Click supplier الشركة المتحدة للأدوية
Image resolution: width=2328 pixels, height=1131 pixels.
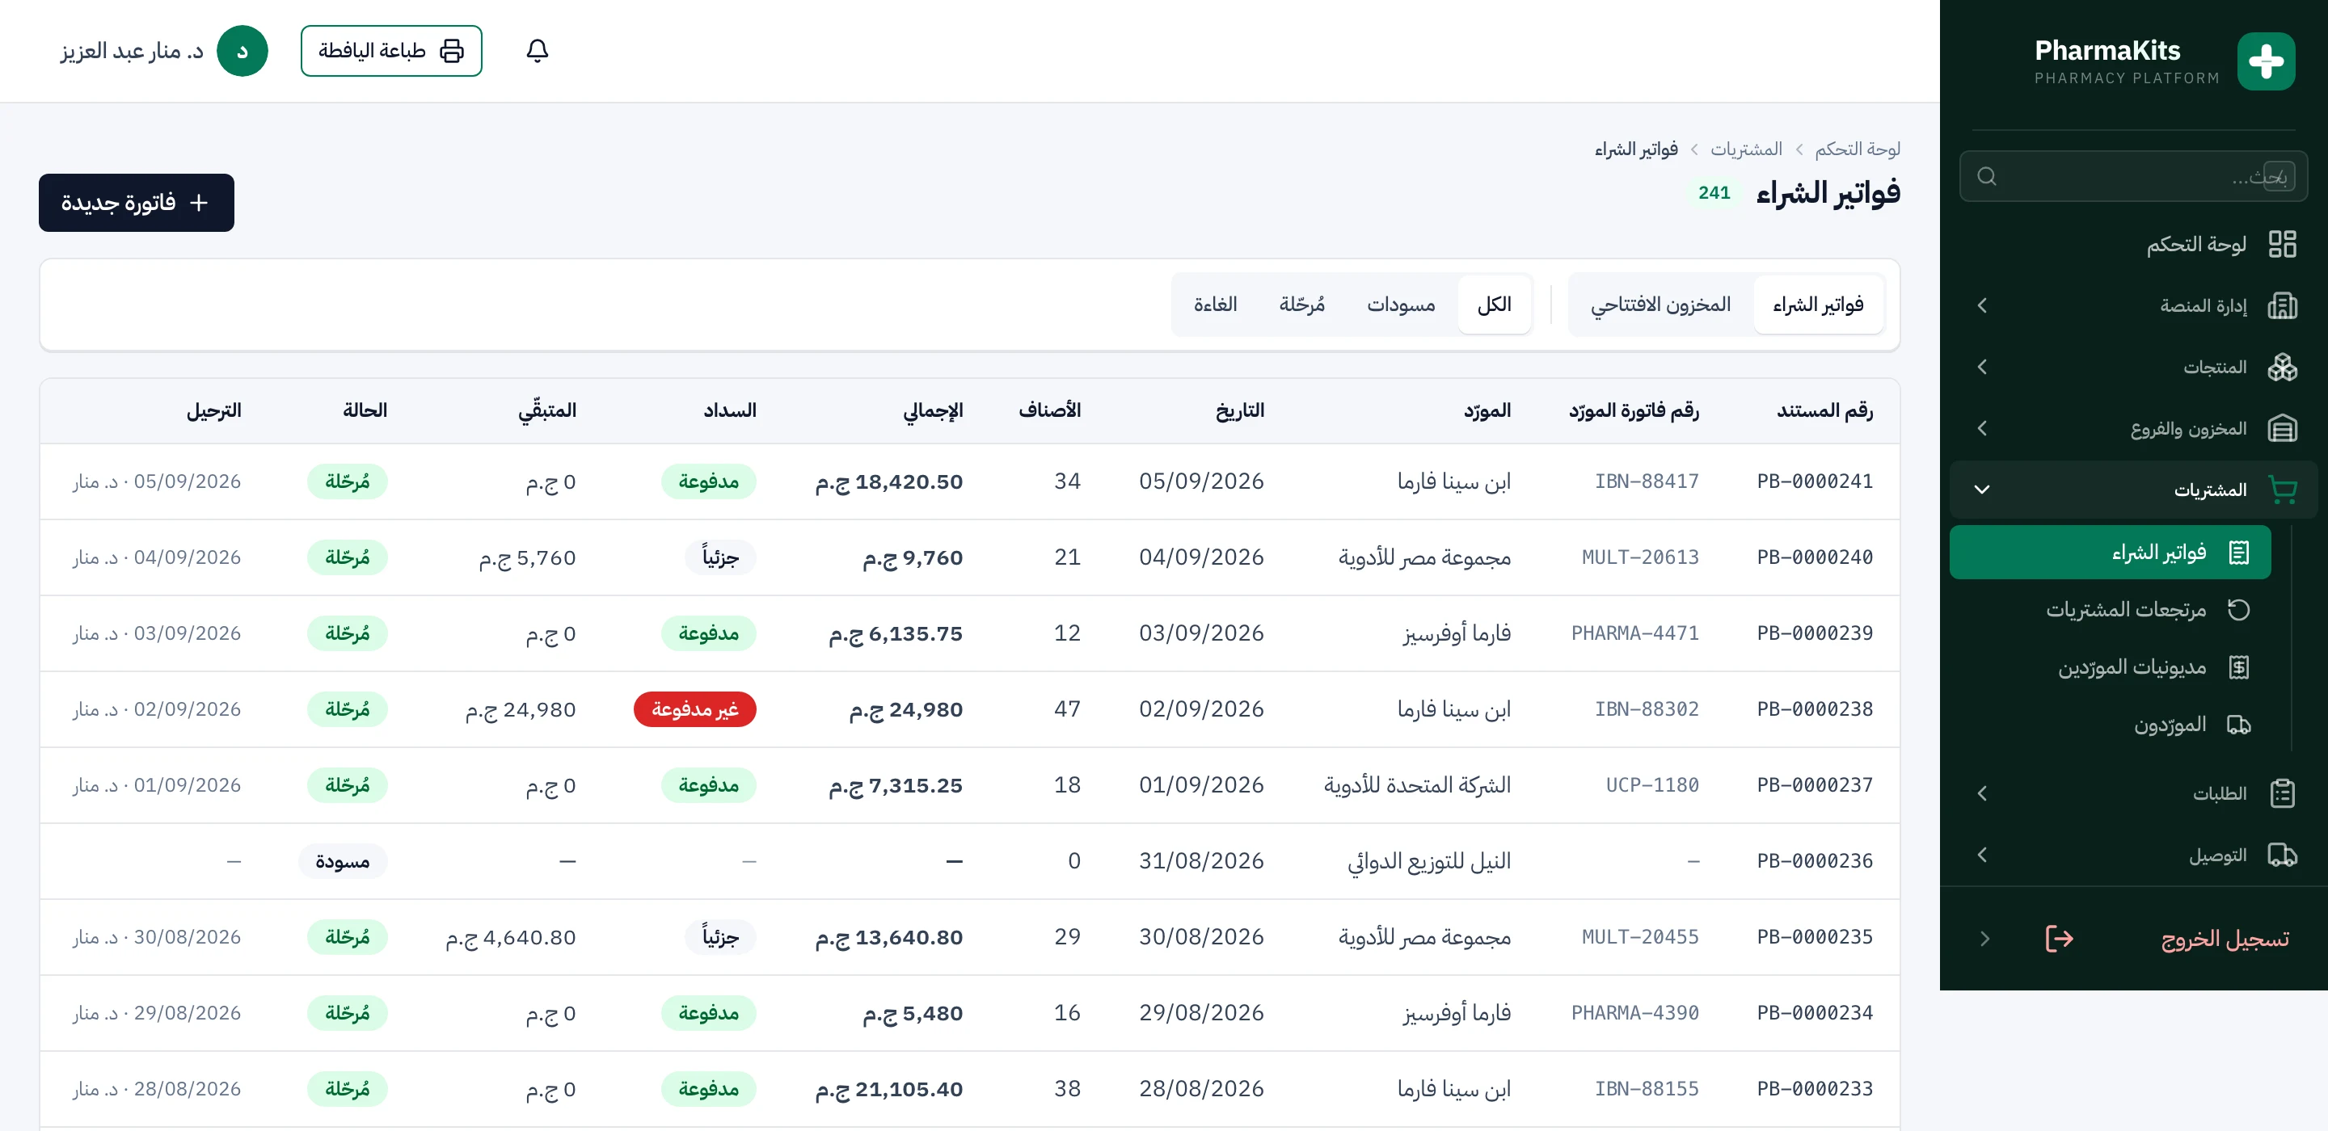coord(1417,785)
